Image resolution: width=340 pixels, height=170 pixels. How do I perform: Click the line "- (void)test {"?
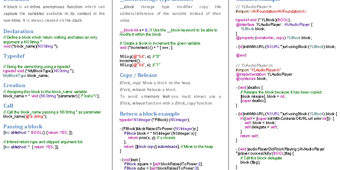click(x=130, y=160)
